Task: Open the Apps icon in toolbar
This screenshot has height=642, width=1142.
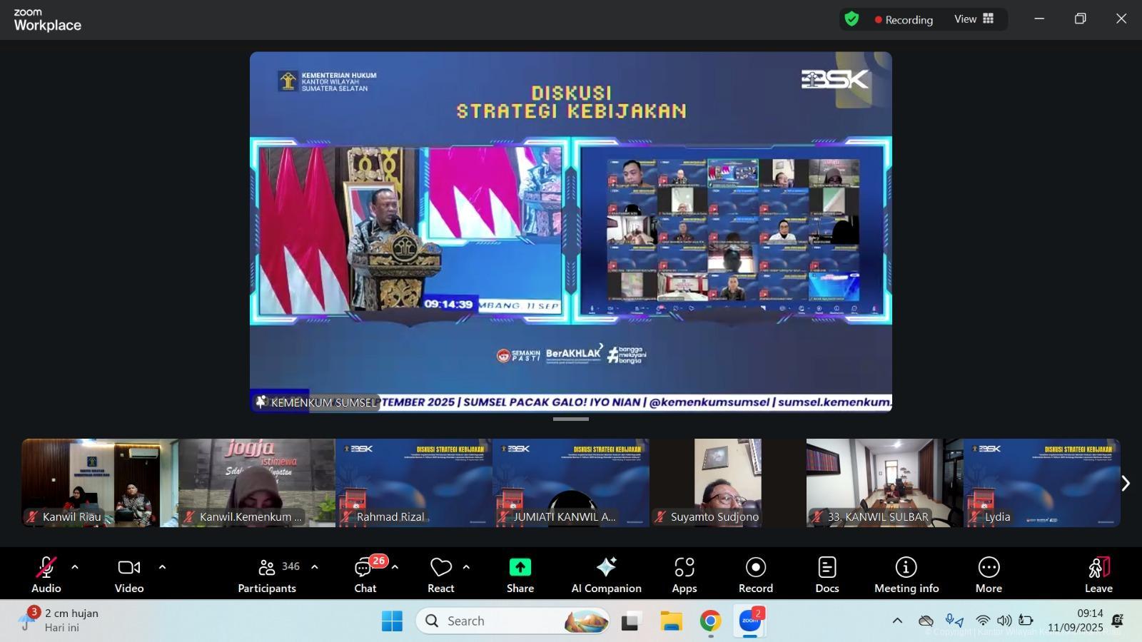Action: (684, 575)
